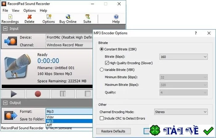Begin recording with the red Record button
The height and width of the screenshot is (138, 216).
coord(38,94)
